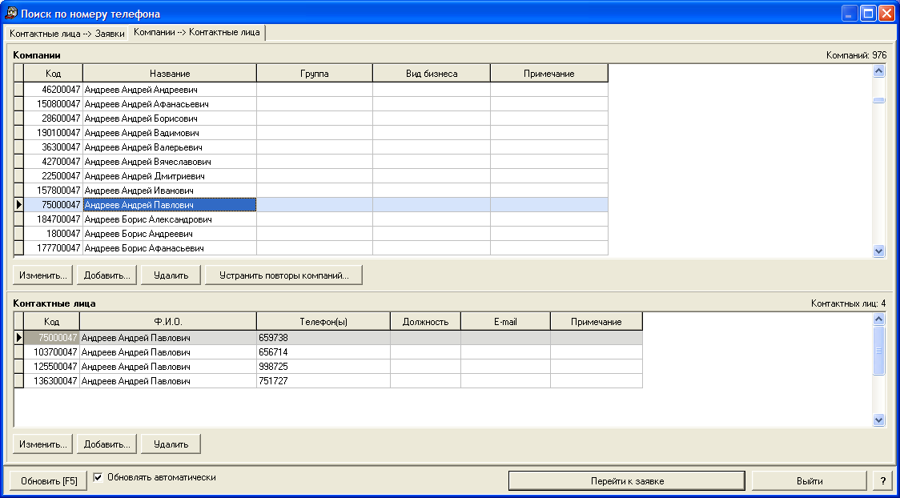
Task: Click phone number 656714
Action: click(x=323, y=352)
